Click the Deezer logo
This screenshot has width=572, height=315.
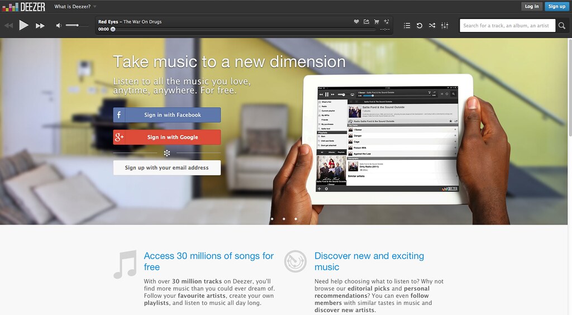coord(23,7)
